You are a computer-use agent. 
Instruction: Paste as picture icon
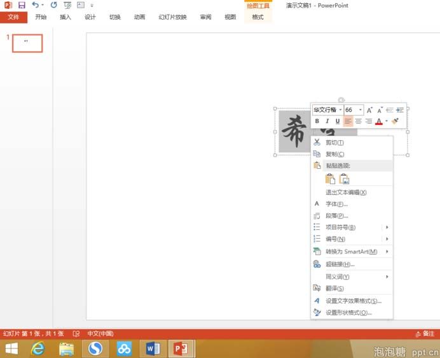pos(344,179)
